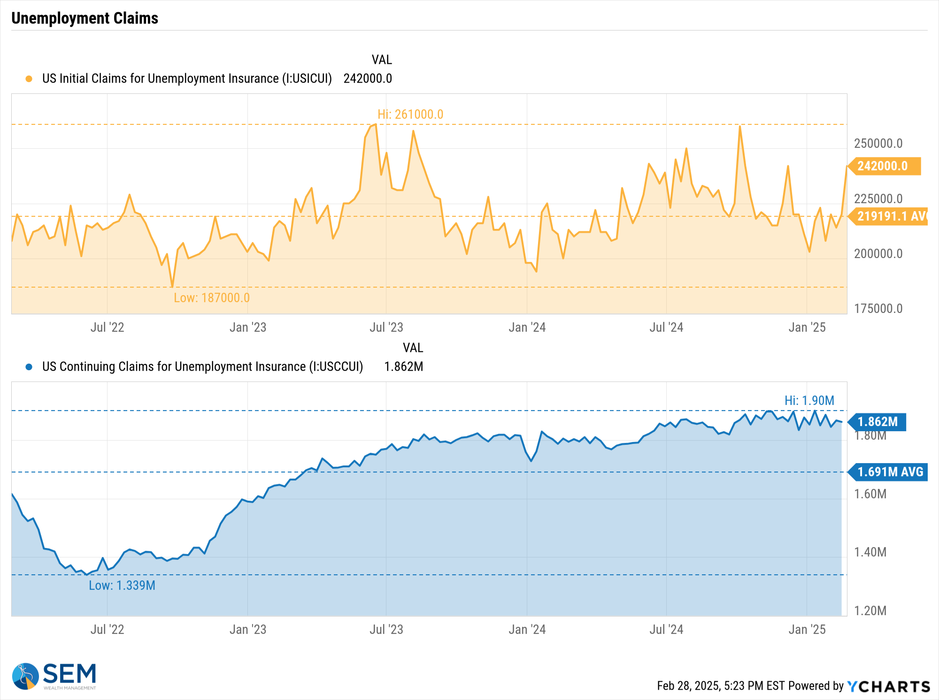Click the Low: 187000.0 label
Image resolution: width=939 pixels, height=700 pixels.
(211, 298)
